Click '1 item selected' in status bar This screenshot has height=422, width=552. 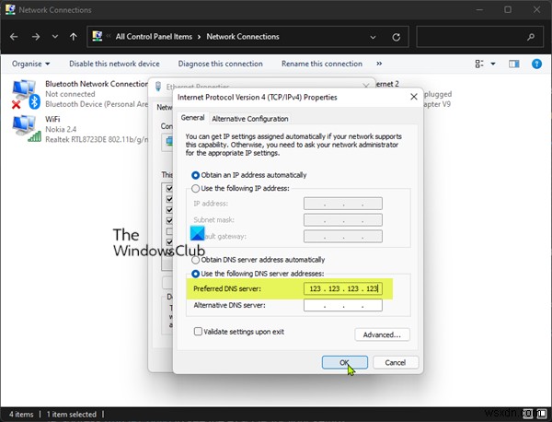pos(72,415)
